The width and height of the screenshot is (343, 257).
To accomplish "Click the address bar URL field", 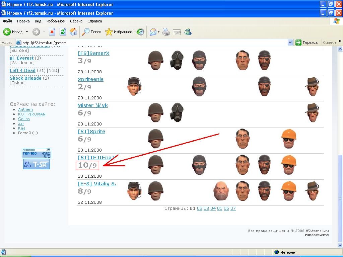I will (x=154, y=42).
